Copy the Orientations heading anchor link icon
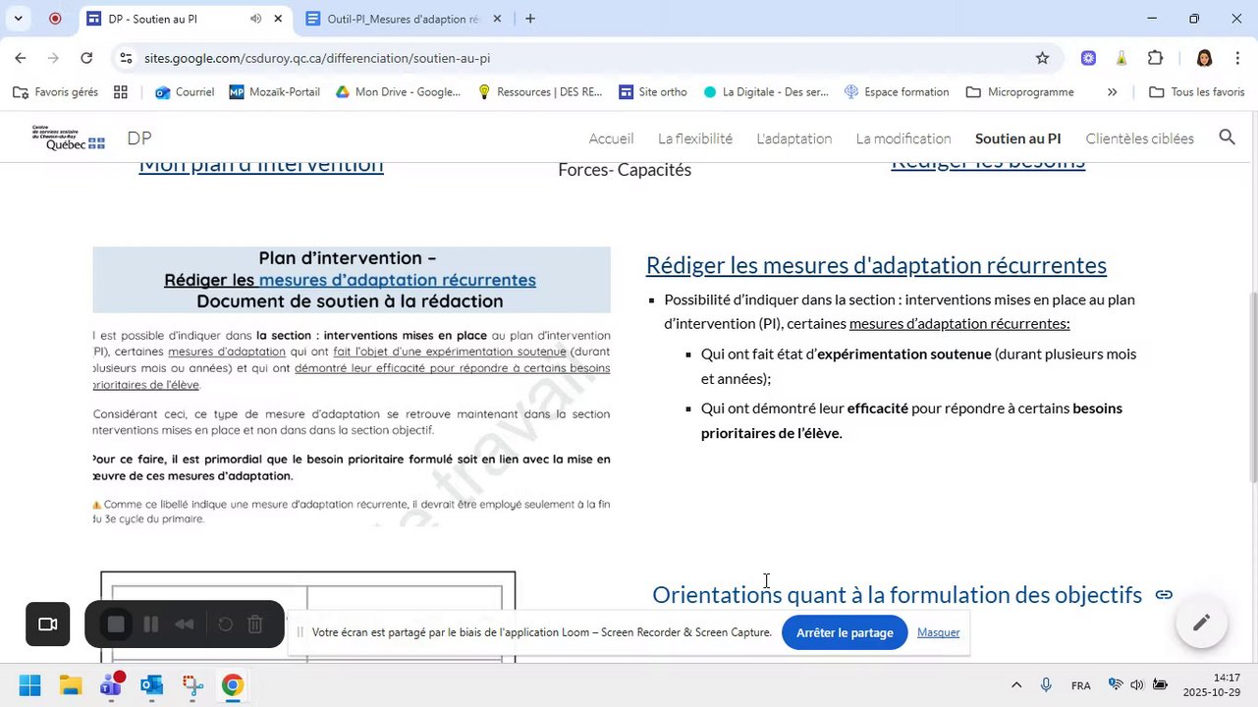The height and width of the screenshot is (707, 1258). (1164, 595)
